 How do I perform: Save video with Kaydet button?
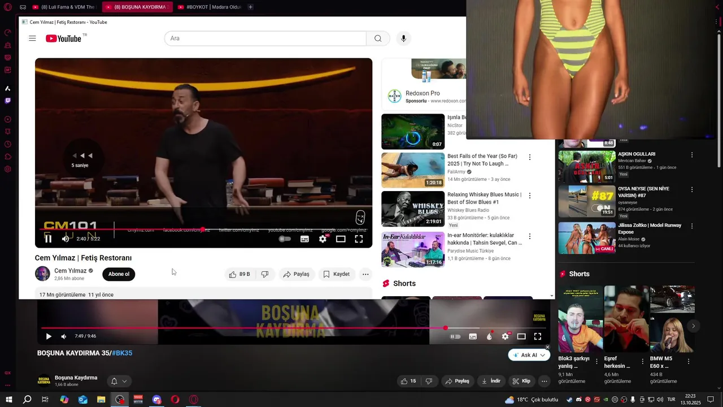(x=337, y=274)
